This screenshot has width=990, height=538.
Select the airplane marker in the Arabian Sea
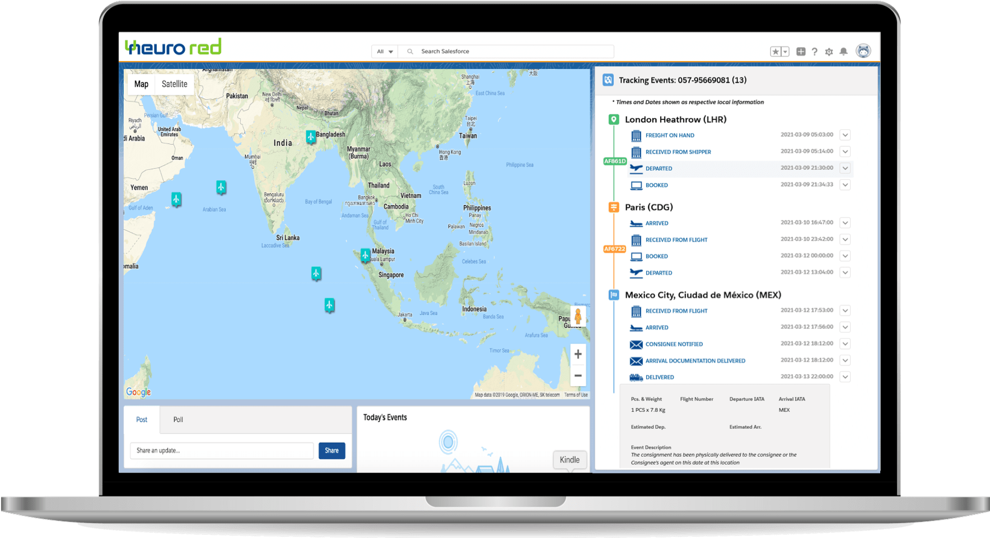tap(221, 187)
